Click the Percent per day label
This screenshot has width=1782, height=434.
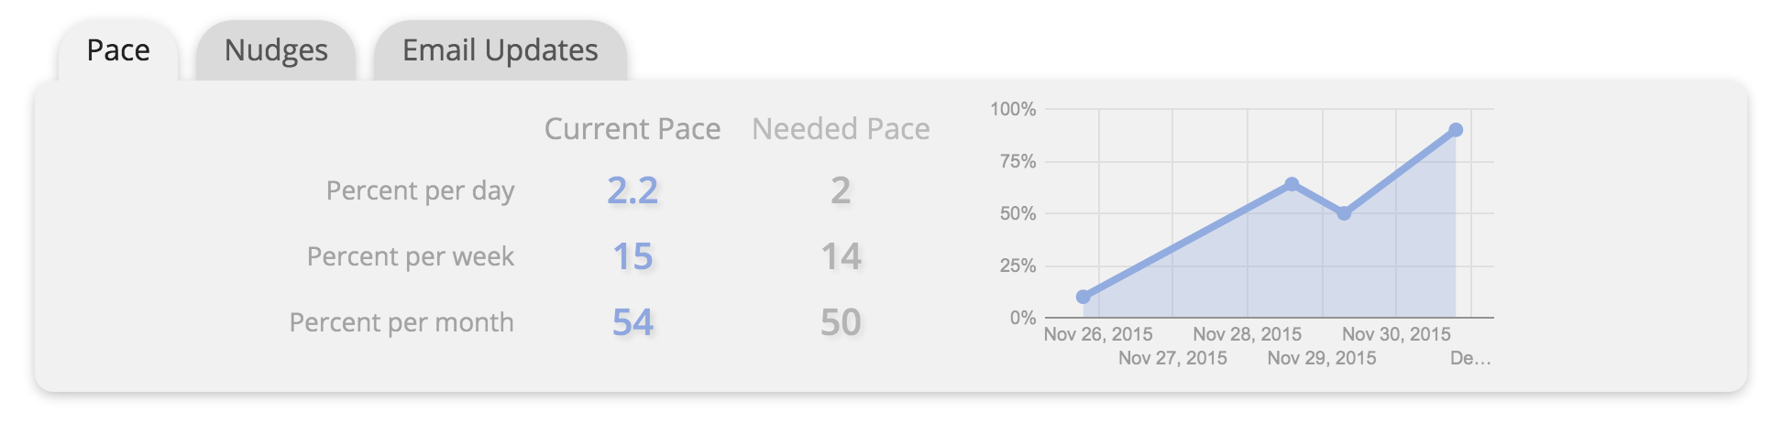(420, 191)
